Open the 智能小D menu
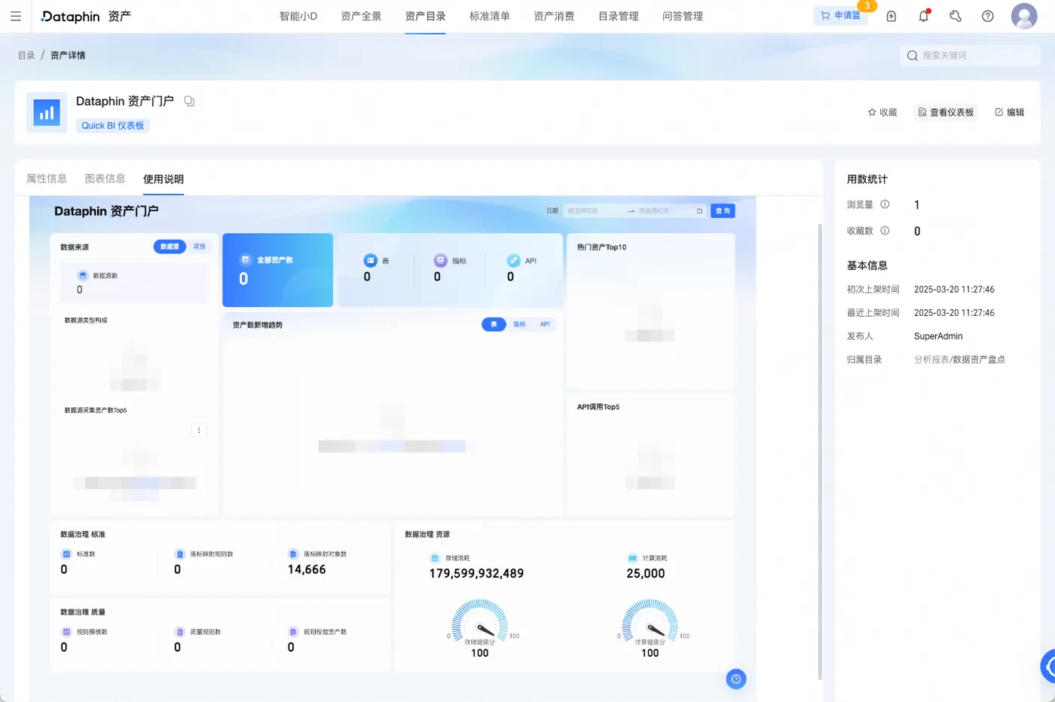Image resolution: width=1055 pixels, height=702 pixels. pos(298,16)
